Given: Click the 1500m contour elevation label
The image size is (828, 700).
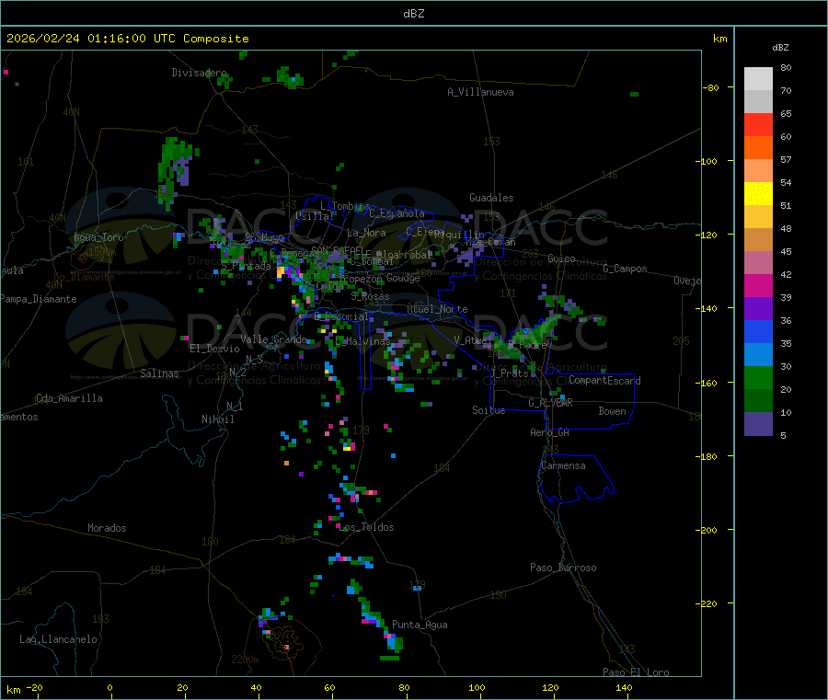Looking at the screenshot, I should (102, 252).
